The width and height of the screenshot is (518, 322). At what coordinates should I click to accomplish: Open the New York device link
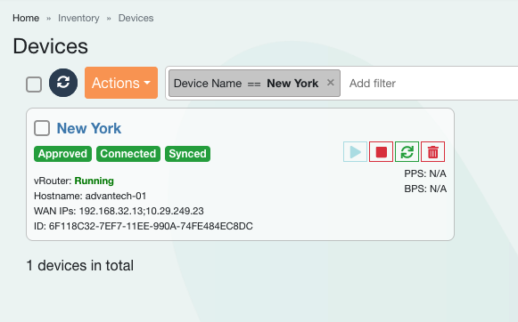pos(89,128)
